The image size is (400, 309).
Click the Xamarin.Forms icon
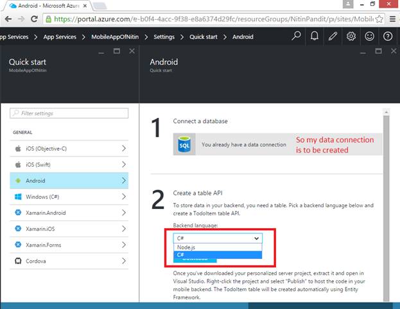[18, 244]
